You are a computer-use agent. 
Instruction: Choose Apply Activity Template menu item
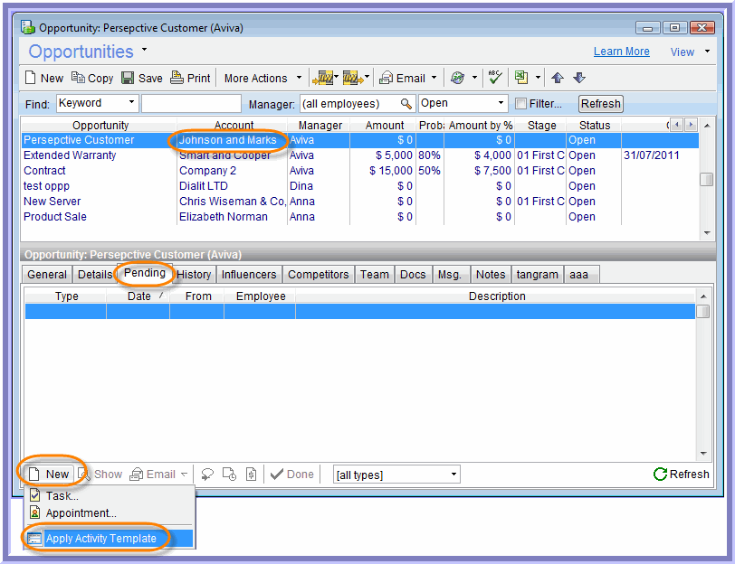coord(100,539)
